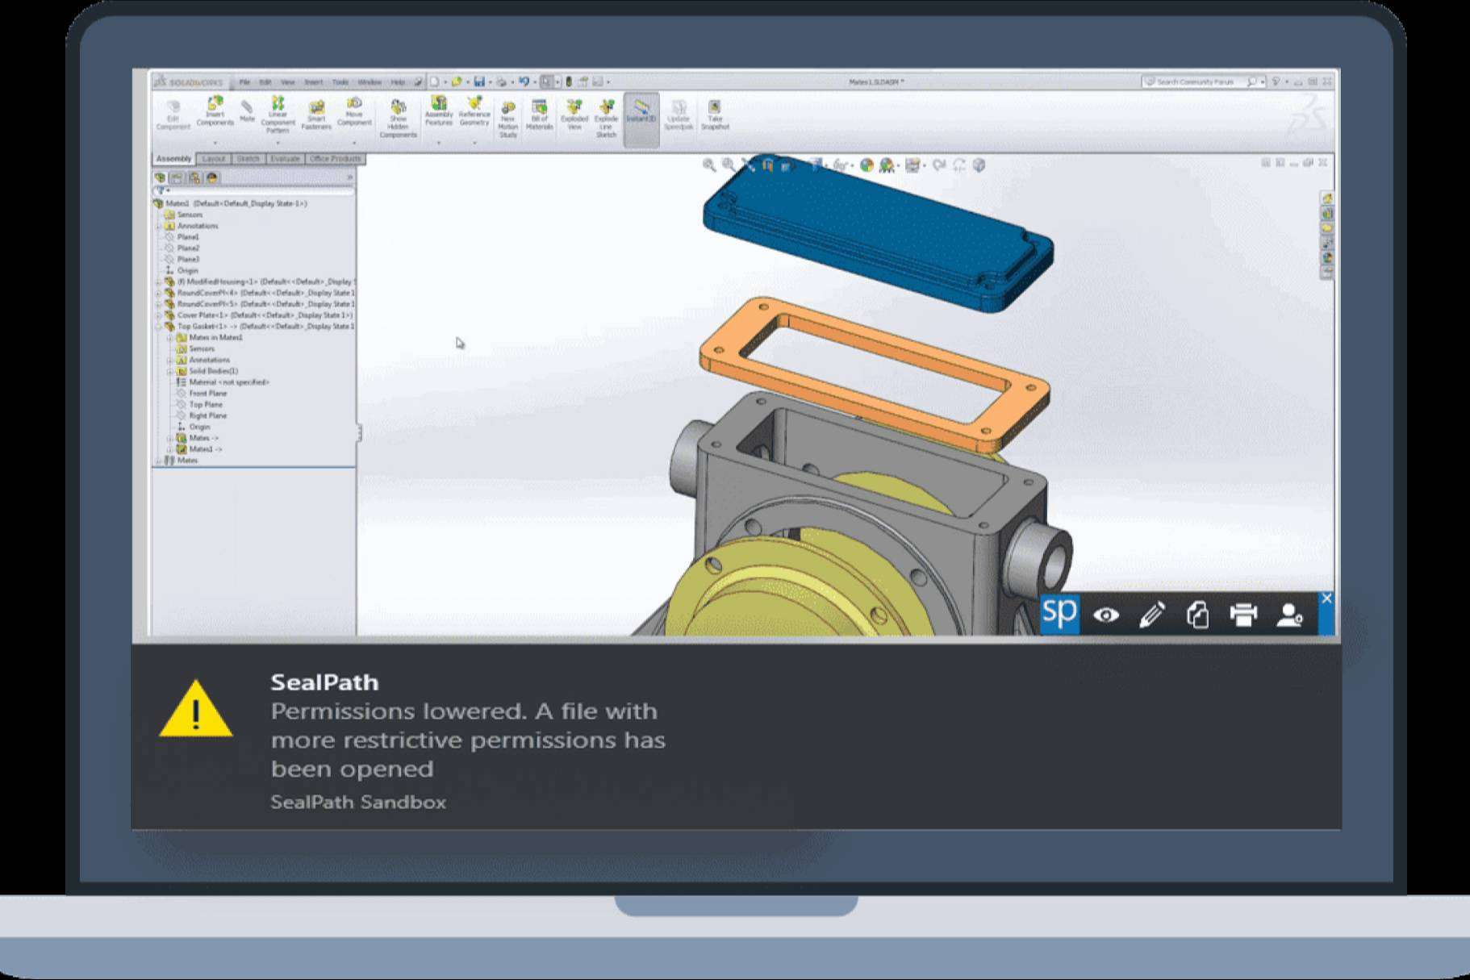
Task: Select Front Plane in the tree
Action: coord(208,394)
